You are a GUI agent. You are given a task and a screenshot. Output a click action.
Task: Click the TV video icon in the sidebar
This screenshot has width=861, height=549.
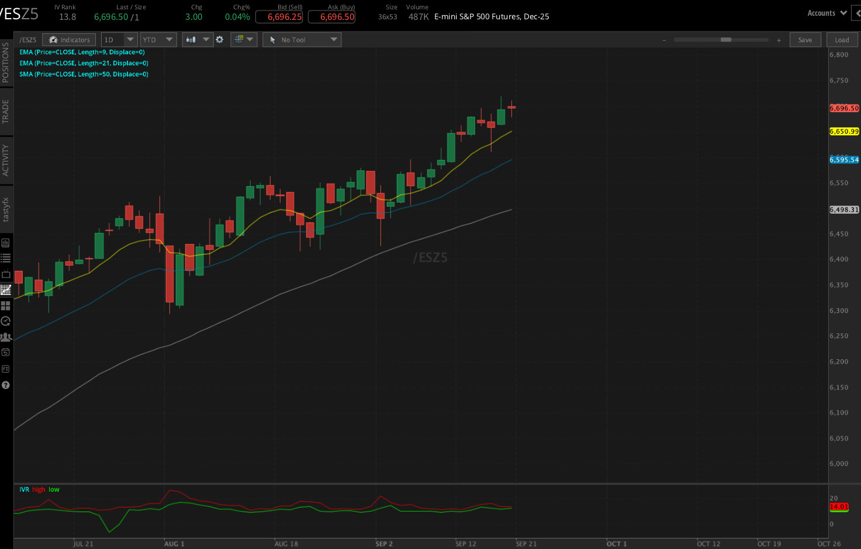pyautogui.click(x=6, y=274)
